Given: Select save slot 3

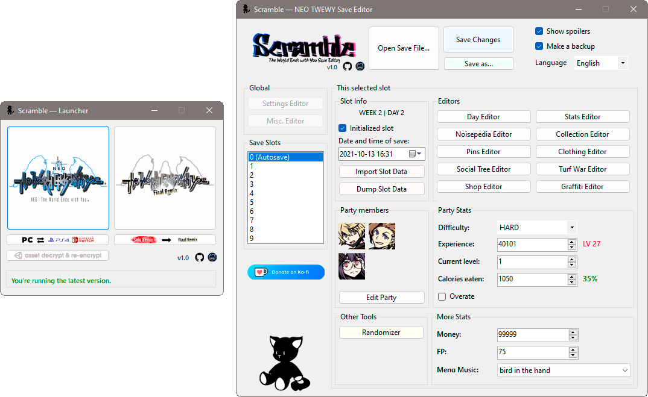Looking at the screenshot, I should pos(285,184).
